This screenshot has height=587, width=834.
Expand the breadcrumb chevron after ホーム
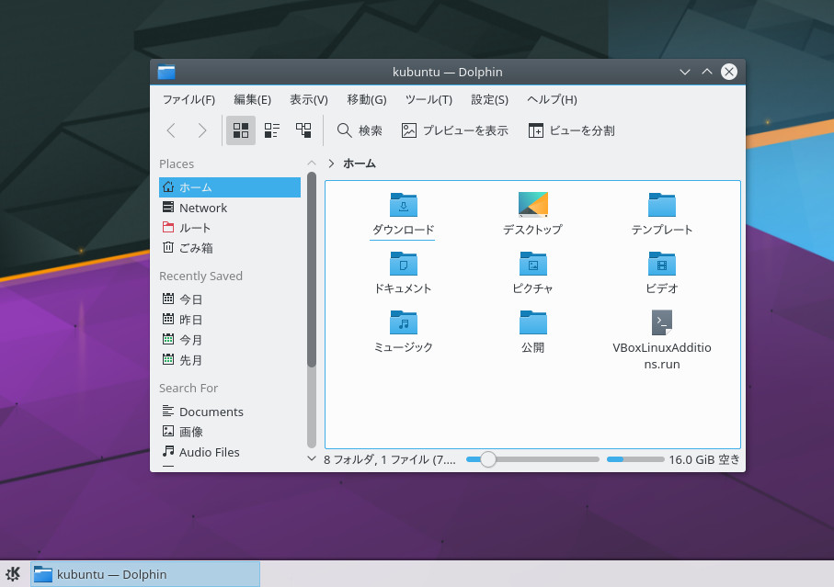tap(330, 163)
